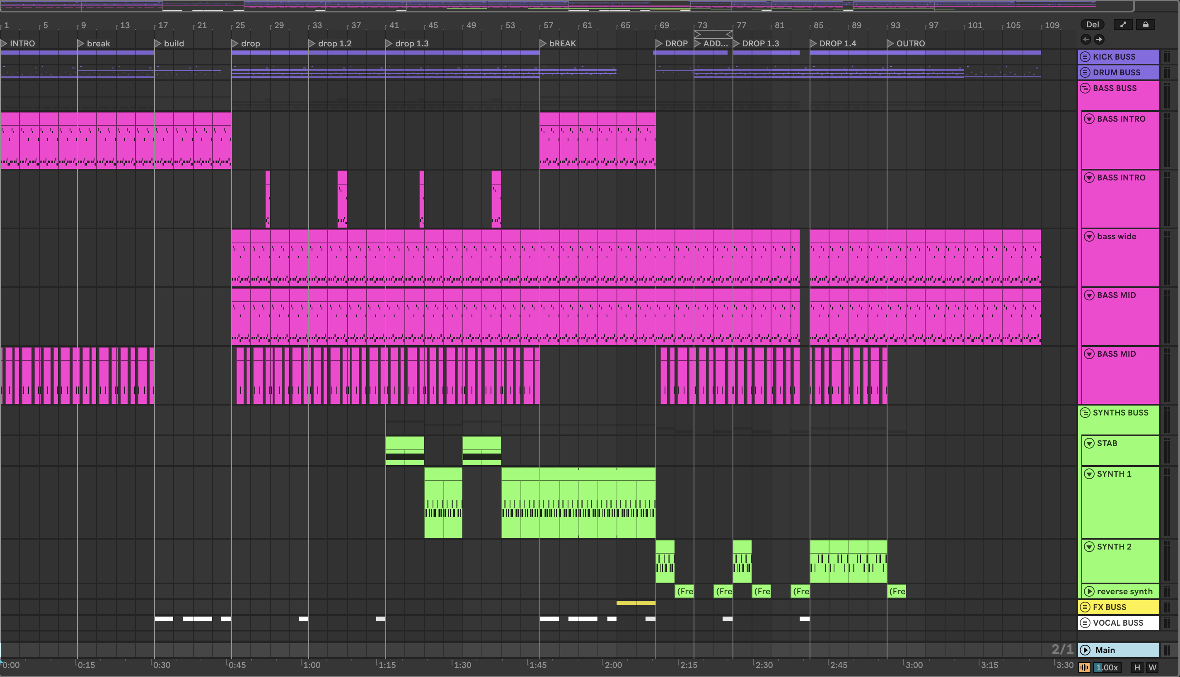1180x677 pixels.
Task: Click the Main track unfold icon
Action: click(x=1086, y=650)
